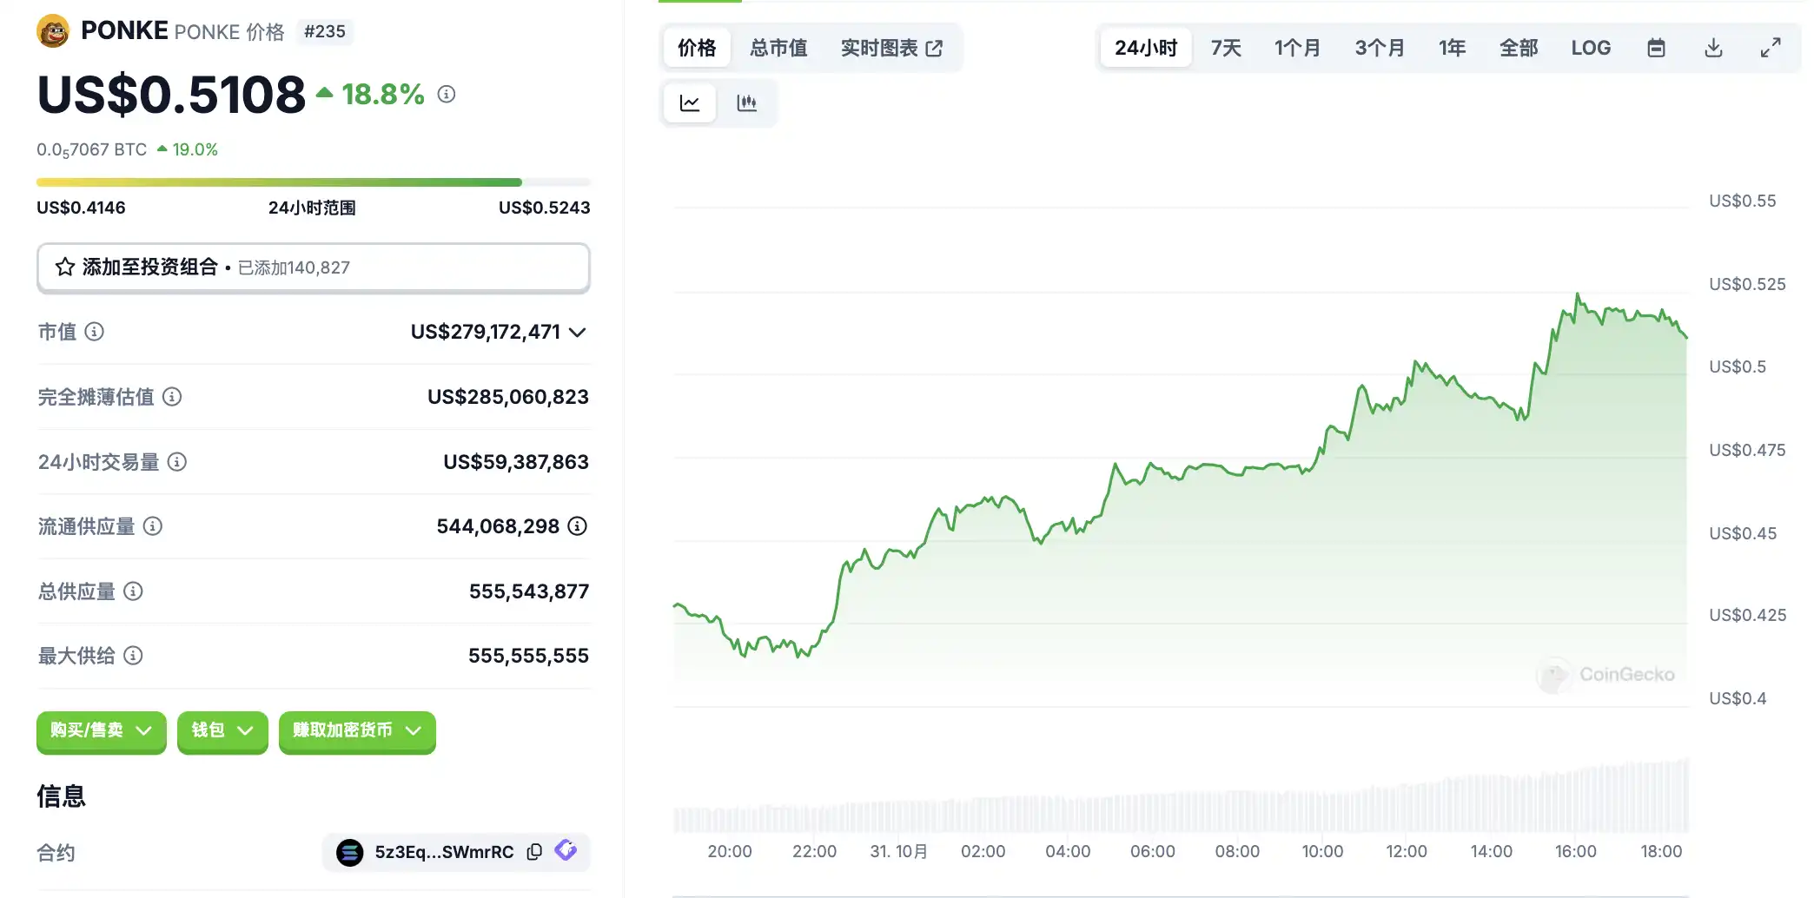Click the 24h low value US$0.4146
The width and height of the screenshot is (1814, 898).
[x=81, y=208]
